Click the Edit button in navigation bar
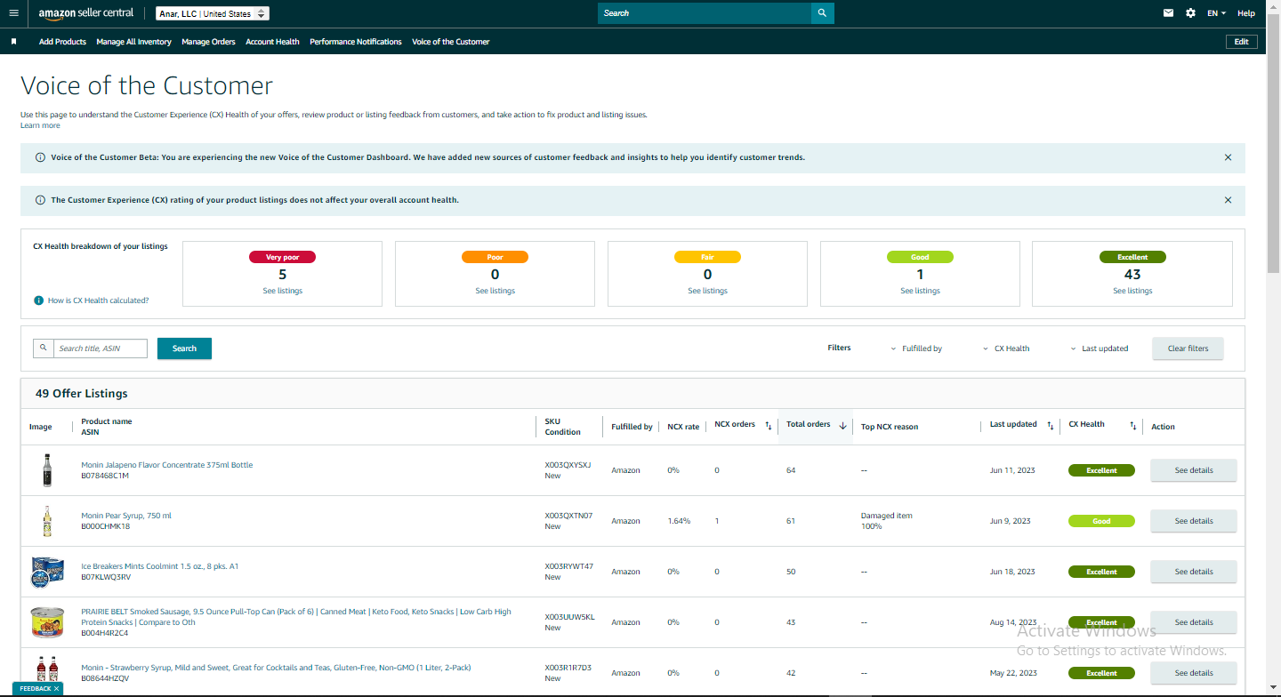This screenshot has width=1281, height=697. click(x=1241, y=42)
